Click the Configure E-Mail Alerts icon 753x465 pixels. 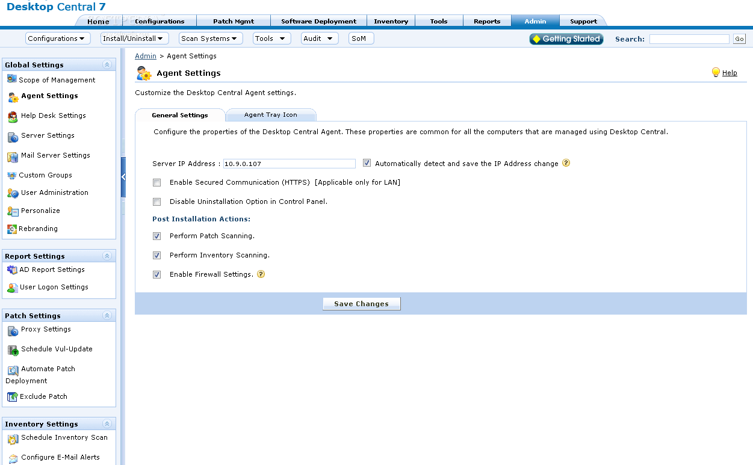(13, 459)
